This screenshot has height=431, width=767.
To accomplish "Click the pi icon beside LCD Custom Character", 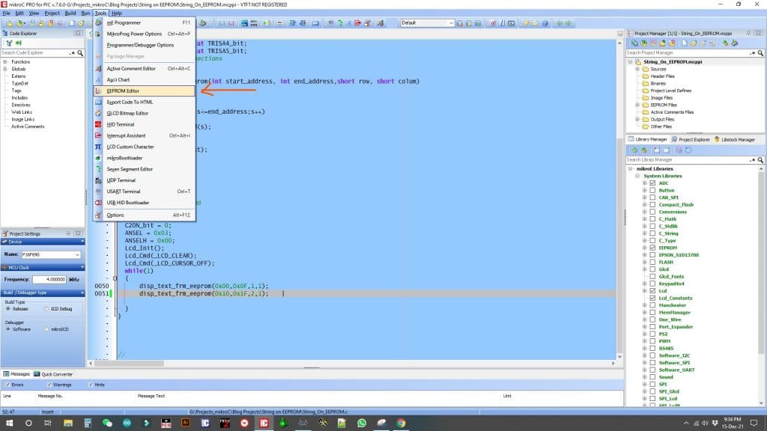I will [98, 147].
